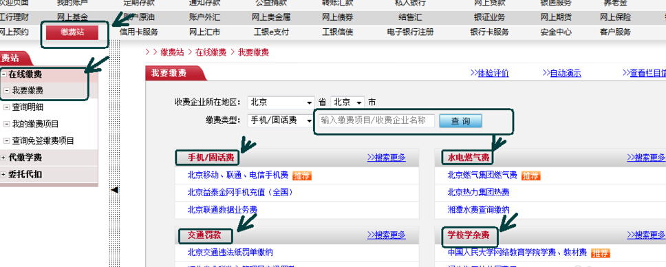Open the 网上基金 menu item
The height and width of the screenshot is (267, 666).
[x=73, y=17]
